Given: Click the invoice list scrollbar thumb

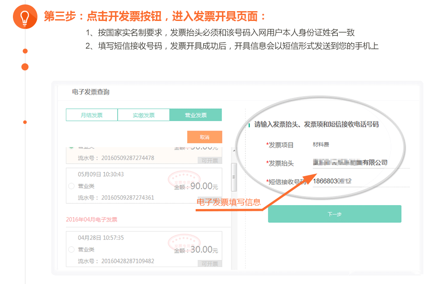Looking at the screenshot, I should tap(234, 177).
